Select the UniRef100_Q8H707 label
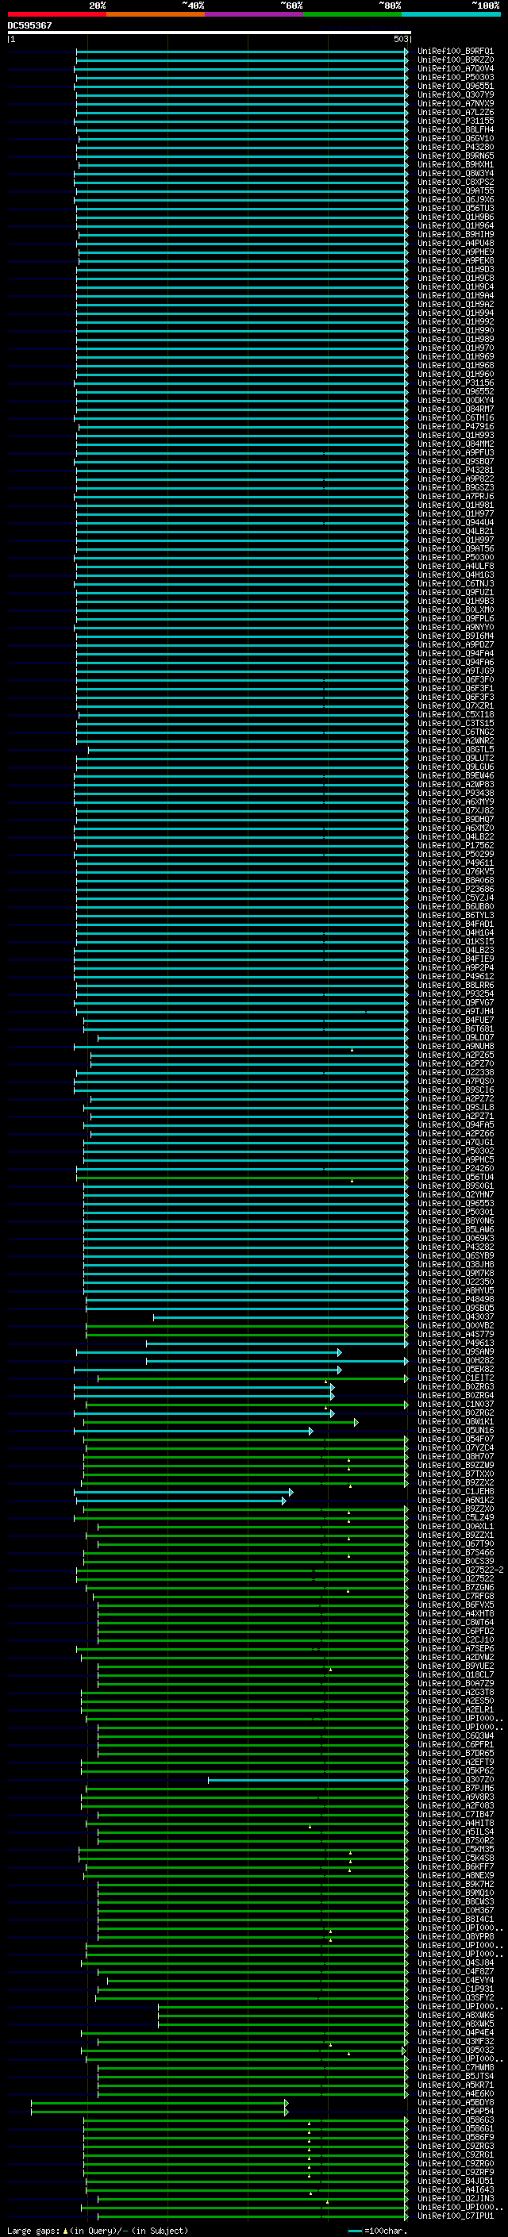This screenshot has height=2237, width=508. [x=455, y=1456]
